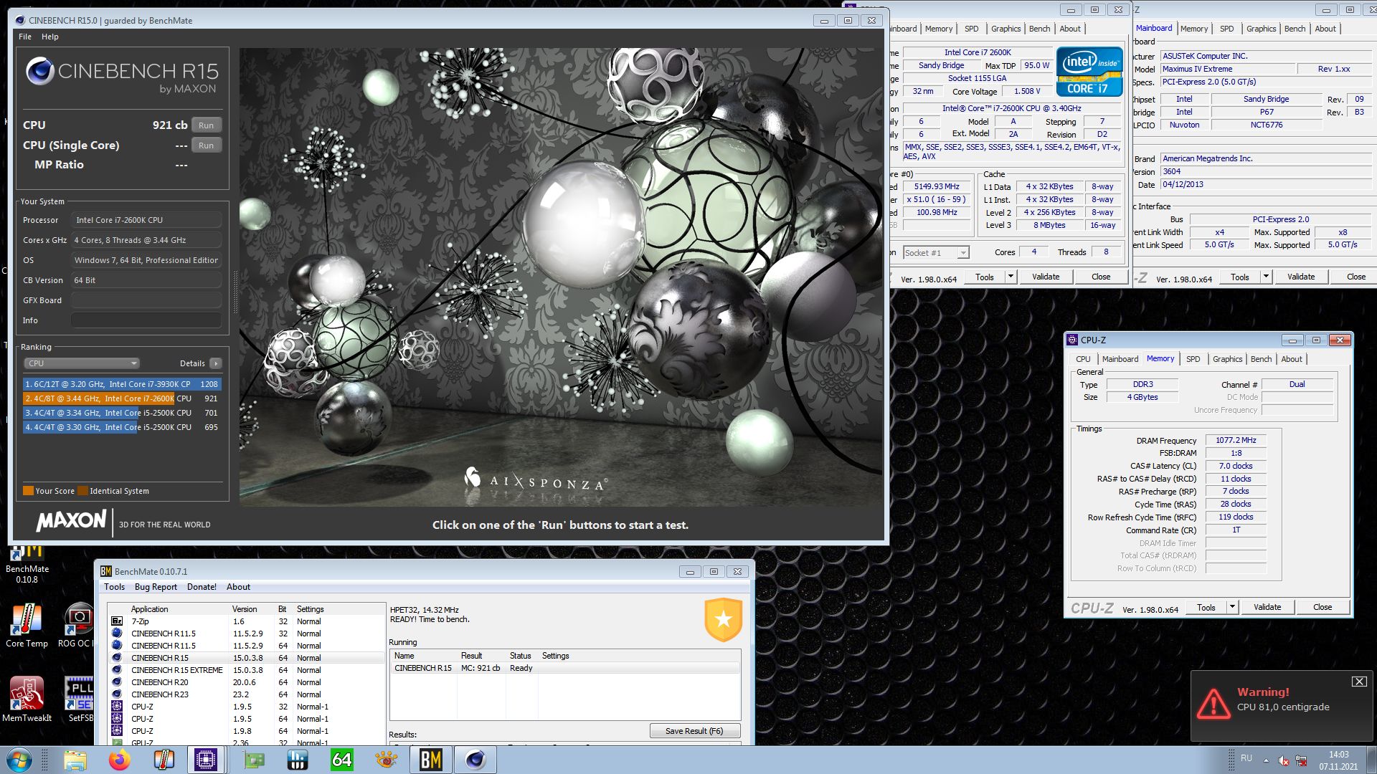
Task: Open Windows Explorer from the taskbar
Action: click(x=75, y=760)
